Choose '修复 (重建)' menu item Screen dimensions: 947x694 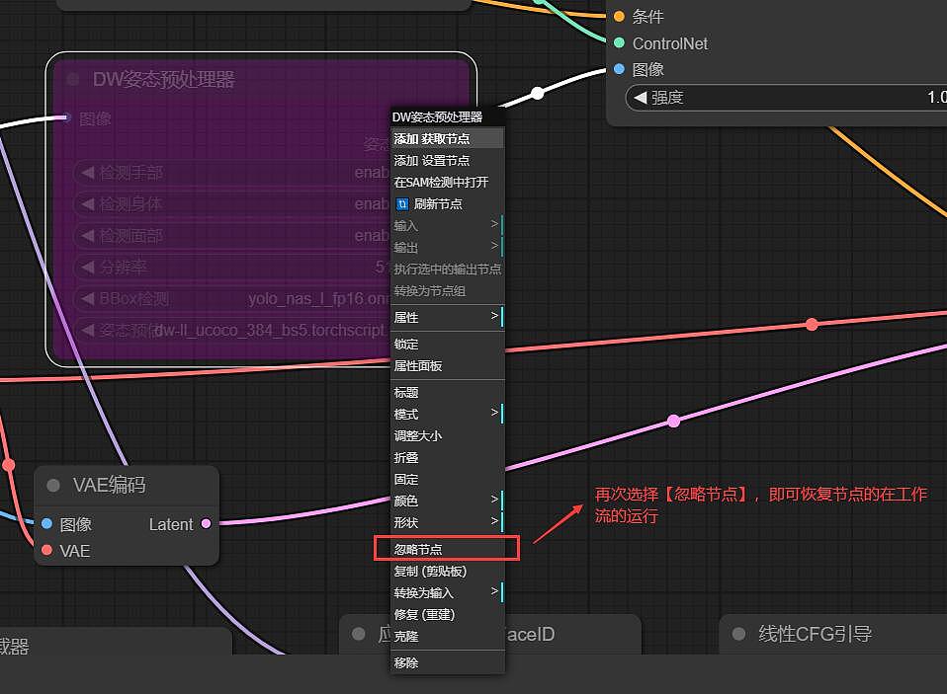tap(447, 614)
